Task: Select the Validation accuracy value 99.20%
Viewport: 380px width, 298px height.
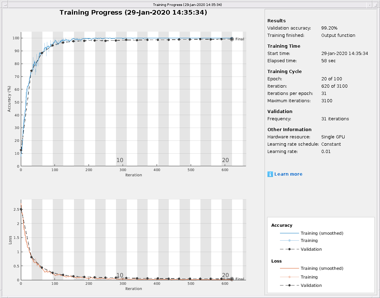Action: (329, 28)
